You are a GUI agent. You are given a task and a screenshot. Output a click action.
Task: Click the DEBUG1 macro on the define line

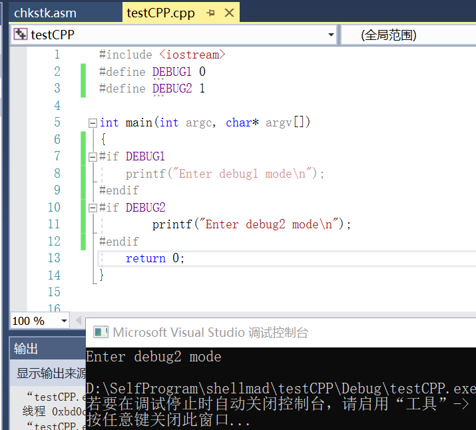172,72
